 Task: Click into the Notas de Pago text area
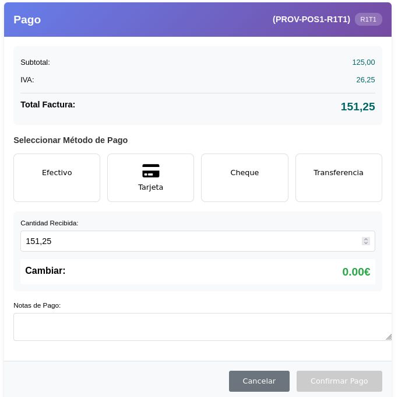[x=198, y=326]
